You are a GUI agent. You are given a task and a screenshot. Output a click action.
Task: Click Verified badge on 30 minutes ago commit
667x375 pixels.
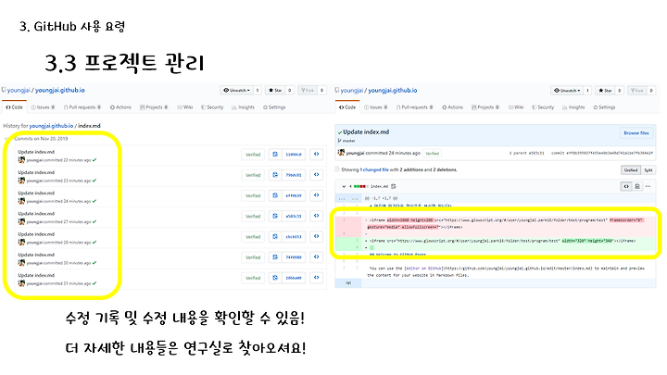(x=253, y=257)
